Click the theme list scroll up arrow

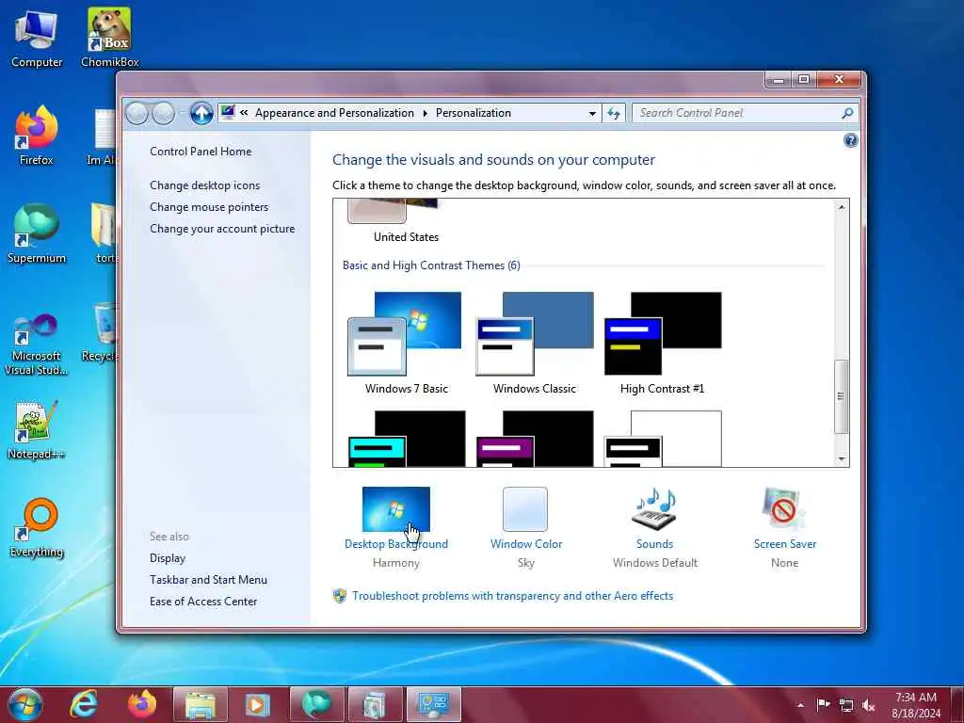pos(841,207)
